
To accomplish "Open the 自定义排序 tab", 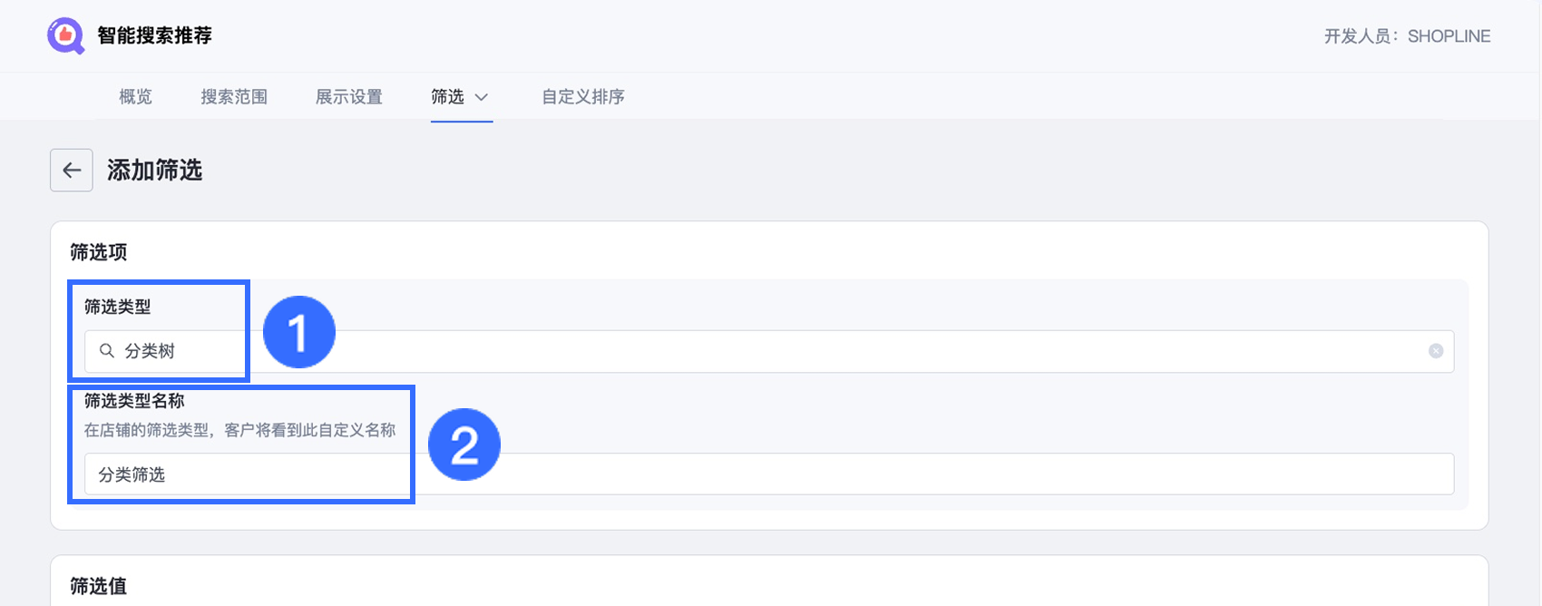I will (x=583, y=97).
